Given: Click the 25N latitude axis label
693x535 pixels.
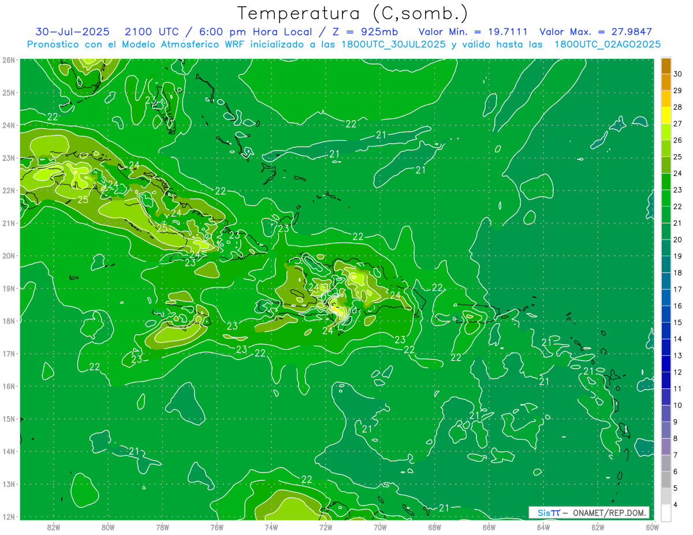Looking at the screenshot, I should point(8,92).
